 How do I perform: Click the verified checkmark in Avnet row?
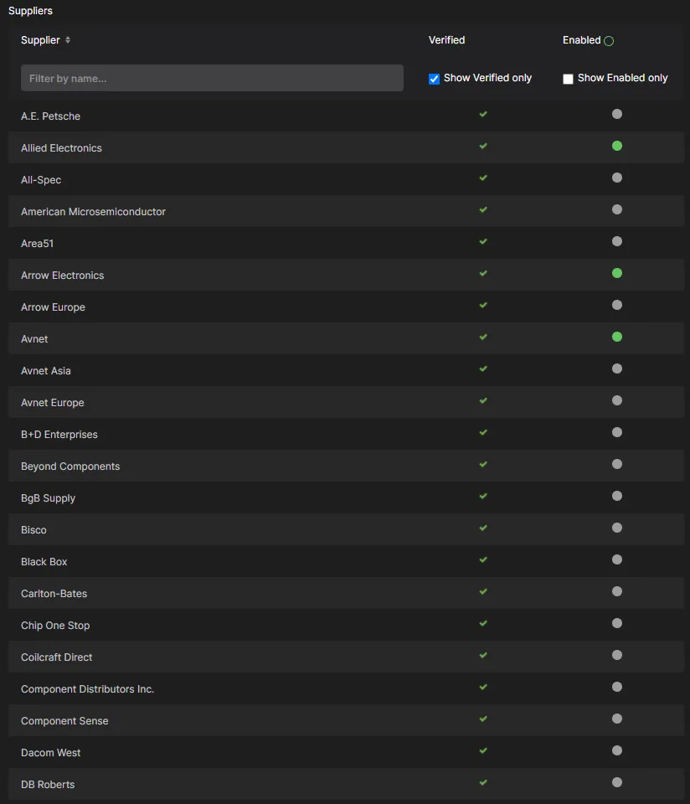(483, 337)
